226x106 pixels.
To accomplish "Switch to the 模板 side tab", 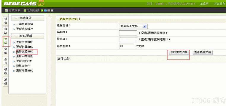I will [6, 71].
